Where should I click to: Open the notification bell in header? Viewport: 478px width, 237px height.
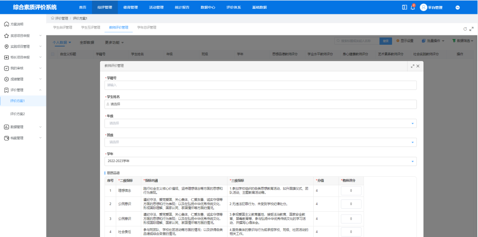[x=413, y=8]
